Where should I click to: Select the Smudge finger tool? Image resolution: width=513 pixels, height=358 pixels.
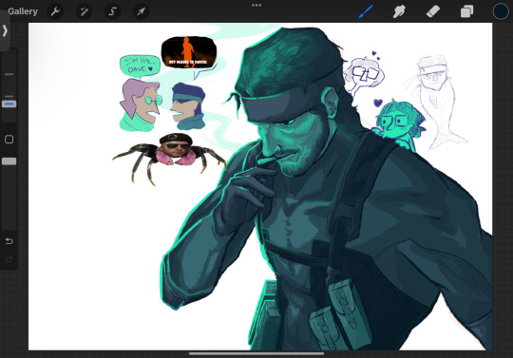point(399,11)
